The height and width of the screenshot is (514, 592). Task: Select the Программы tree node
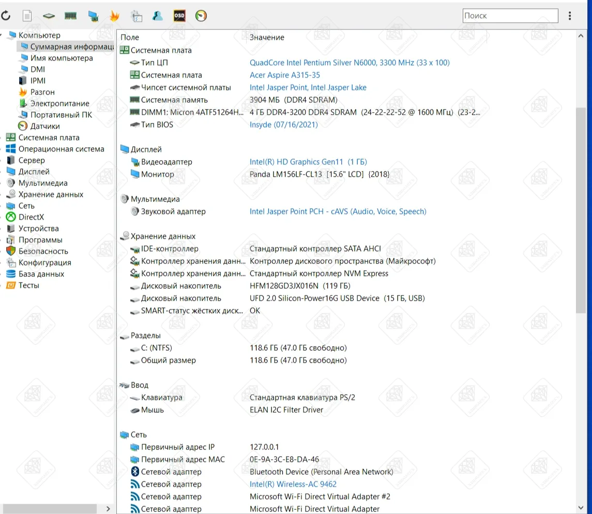(x=40, y=240)
